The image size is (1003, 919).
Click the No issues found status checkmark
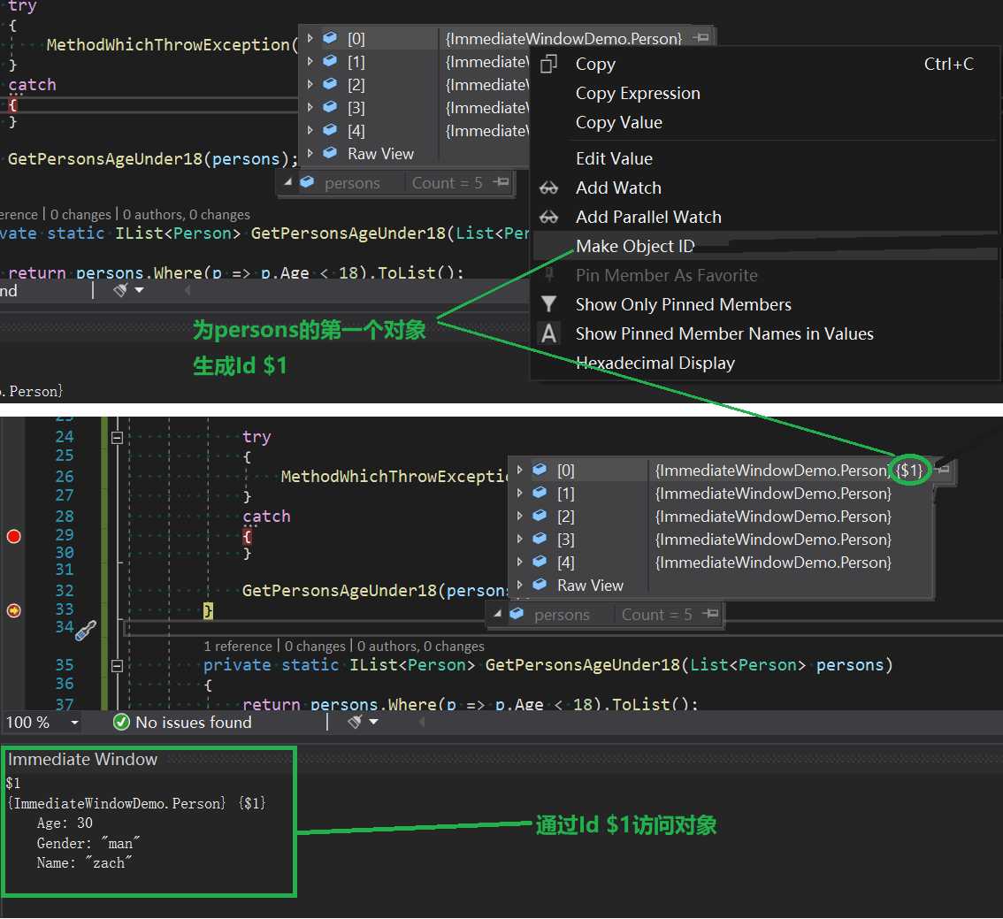(121, 722)
